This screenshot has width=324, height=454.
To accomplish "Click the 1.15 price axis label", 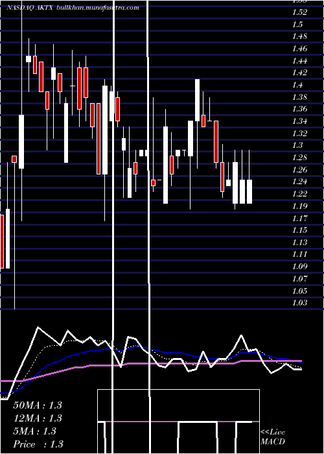I will tap(299, 230).
